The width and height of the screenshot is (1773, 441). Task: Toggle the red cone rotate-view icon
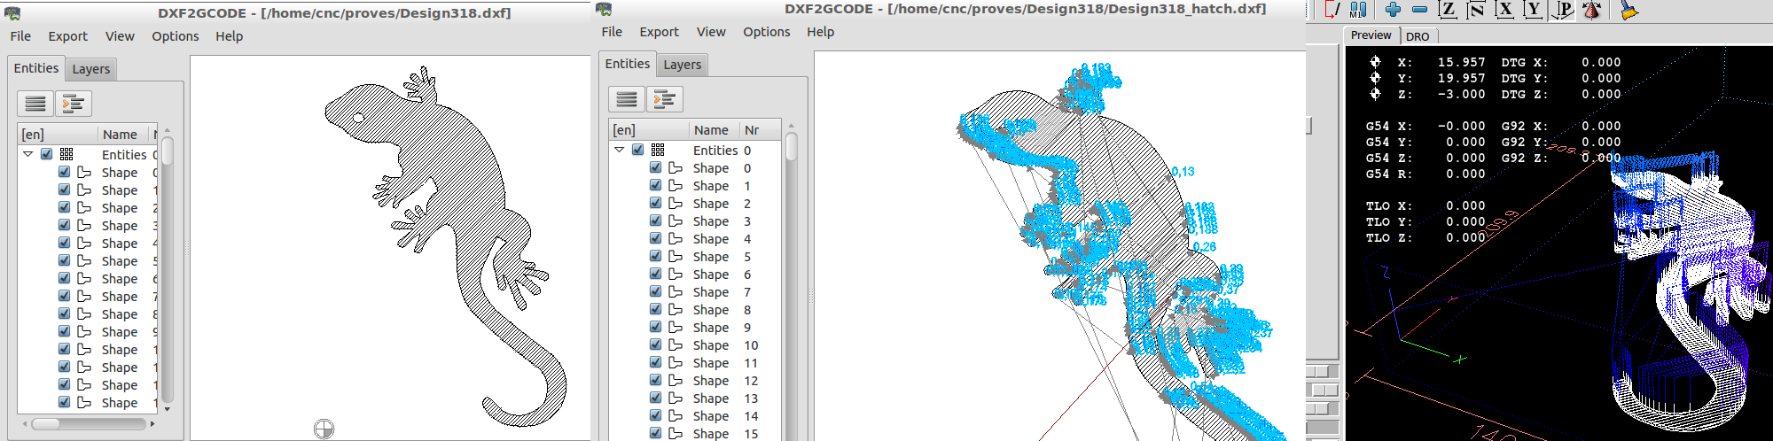coord(1592,10)
